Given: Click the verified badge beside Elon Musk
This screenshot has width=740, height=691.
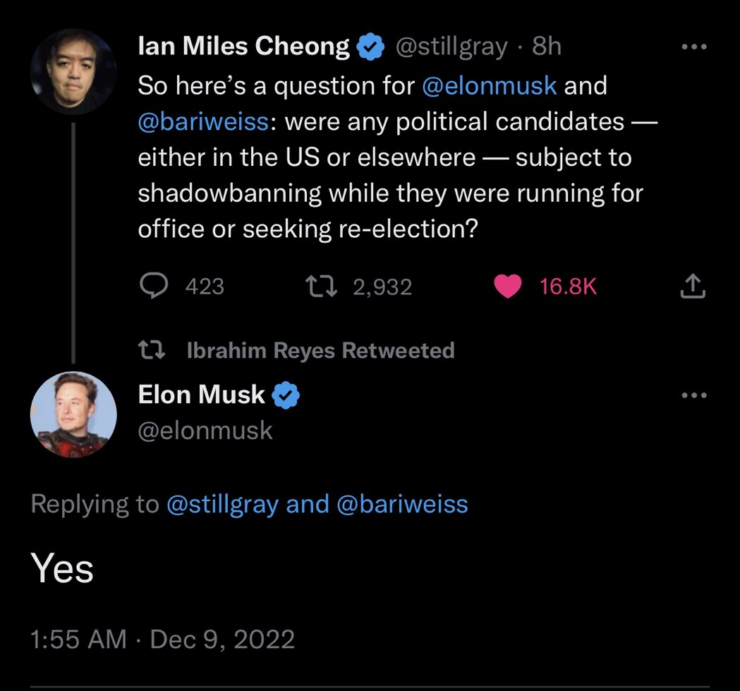Looking at the screenshot, I should (286, 396).
